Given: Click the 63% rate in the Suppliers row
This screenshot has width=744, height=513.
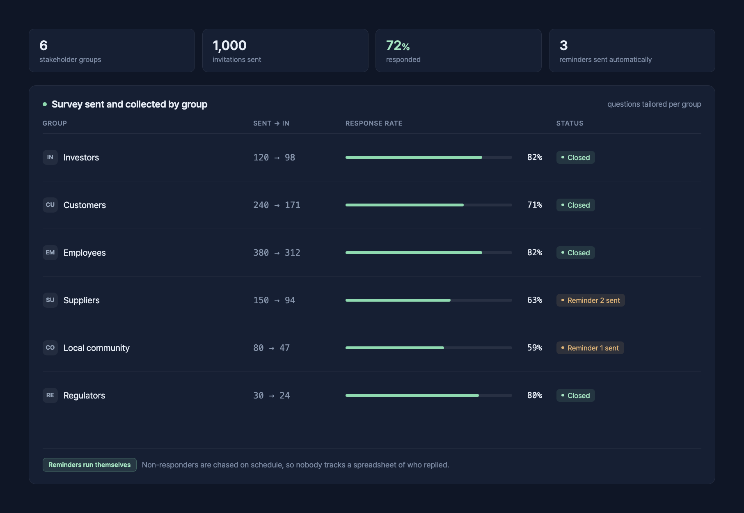Looking at the screenshot, I should pos(535,300).
